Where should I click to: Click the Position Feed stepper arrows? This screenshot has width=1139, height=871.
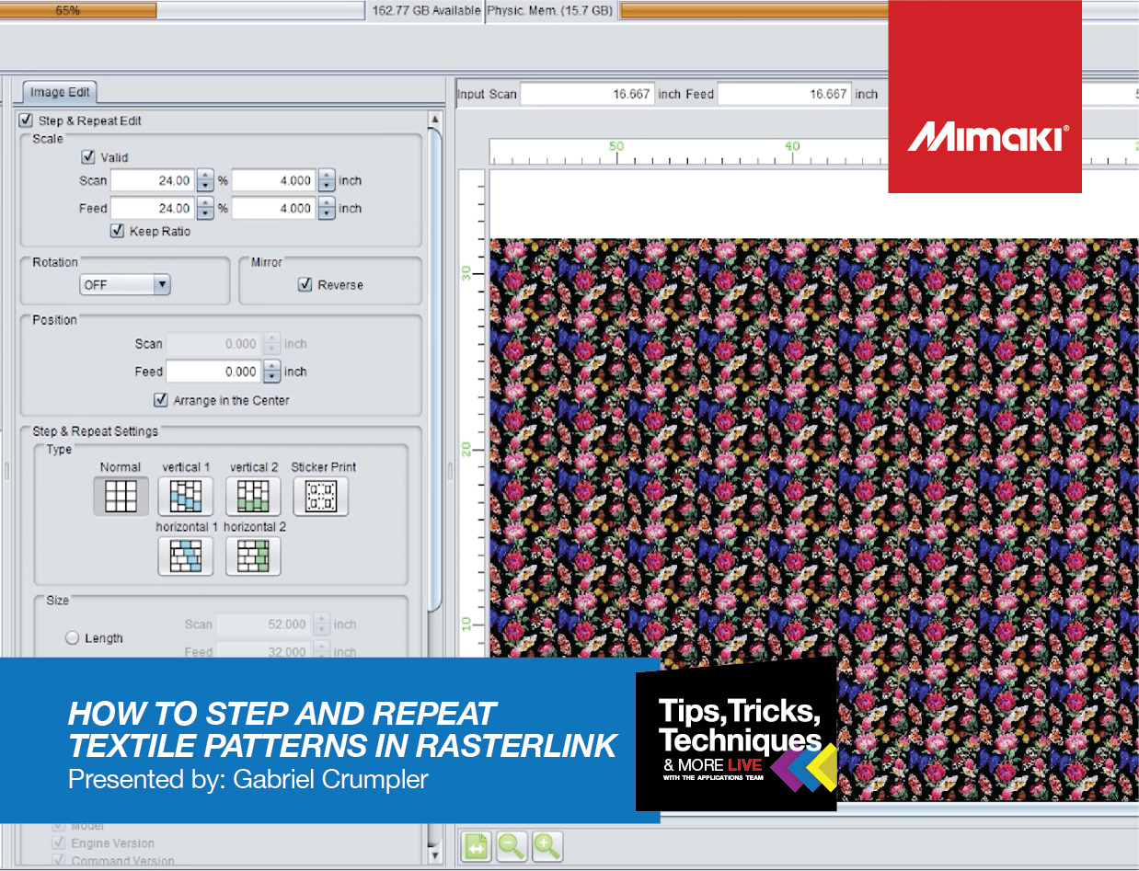coord(271,372)
